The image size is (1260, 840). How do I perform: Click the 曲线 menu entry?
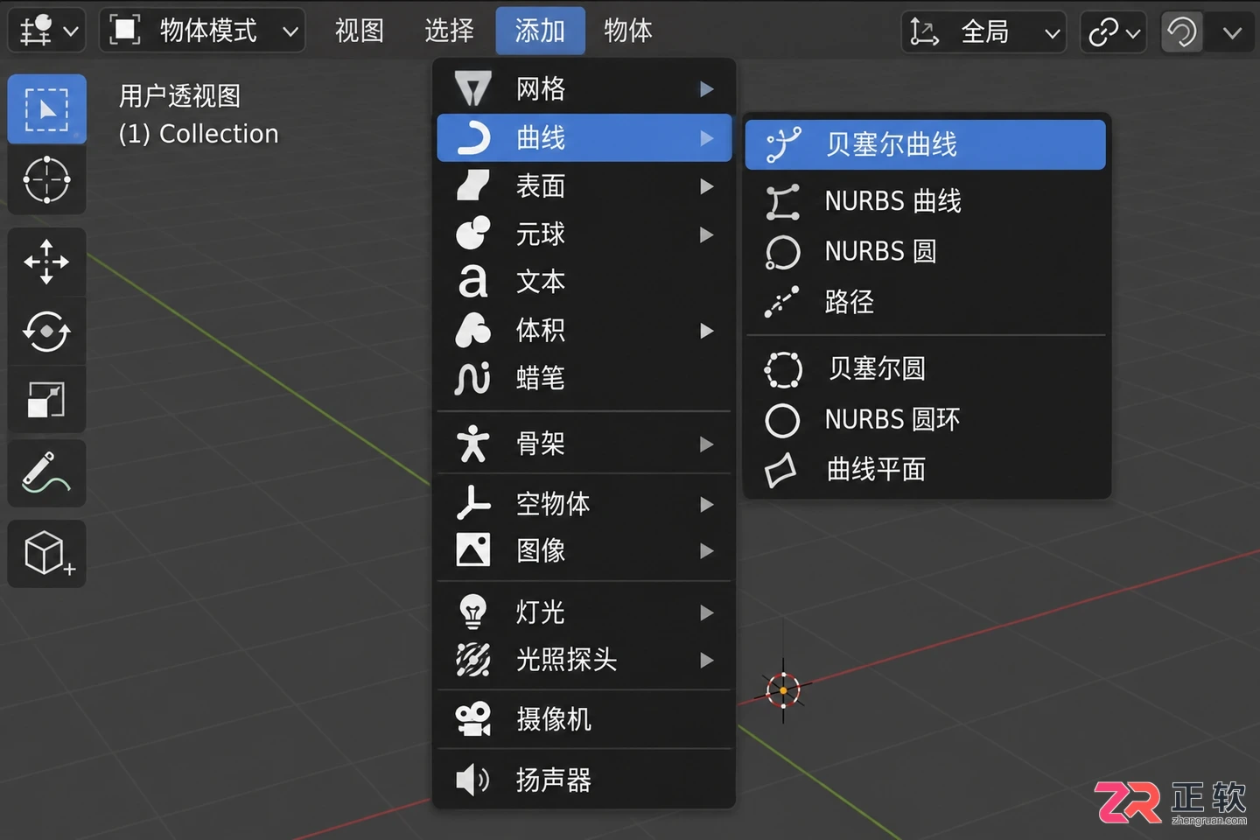point(584,137)
